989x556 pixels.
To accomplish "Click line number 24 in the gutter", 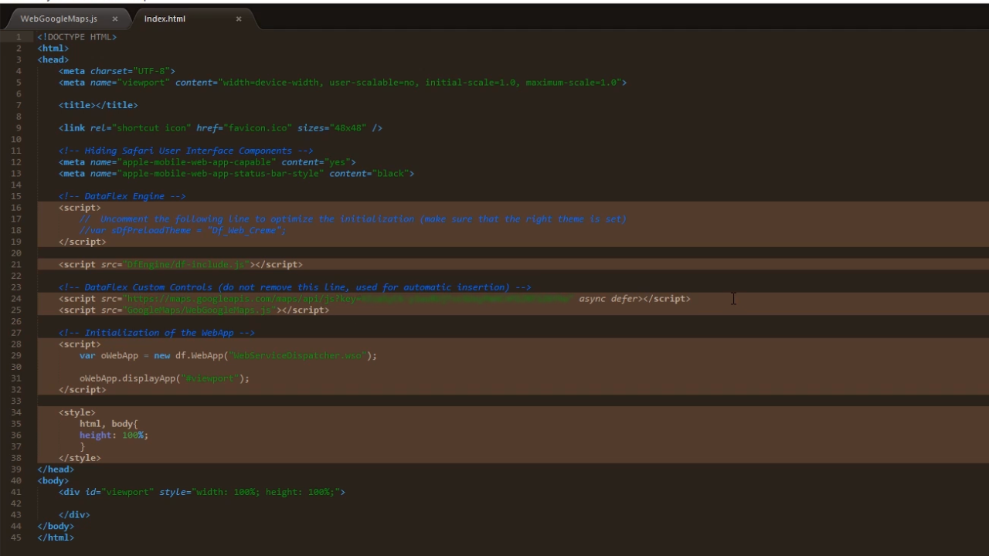I will [x=16, y=299].
